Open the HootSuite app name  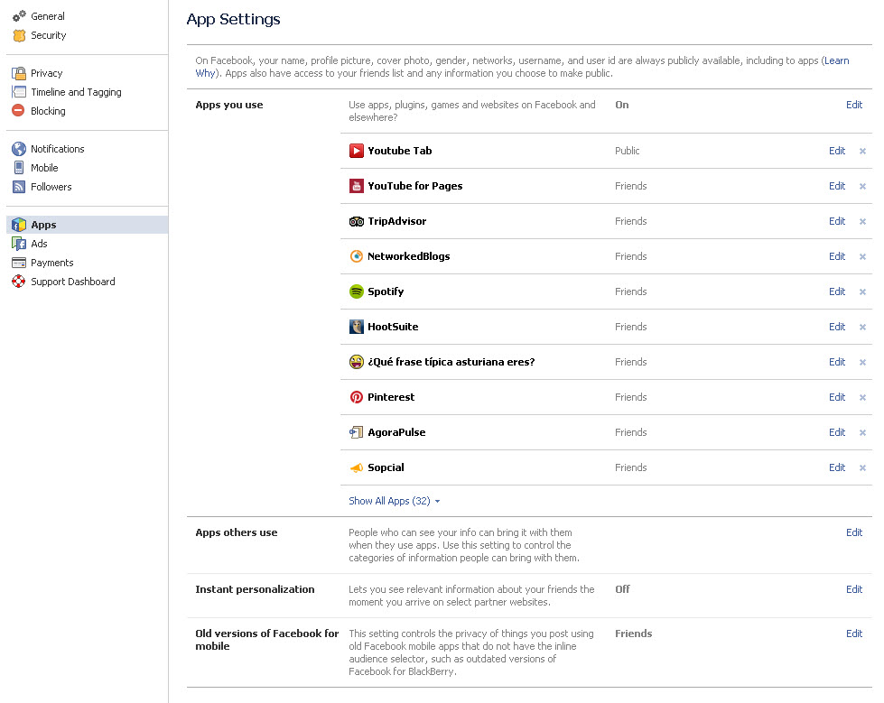(x=393, y=327)
